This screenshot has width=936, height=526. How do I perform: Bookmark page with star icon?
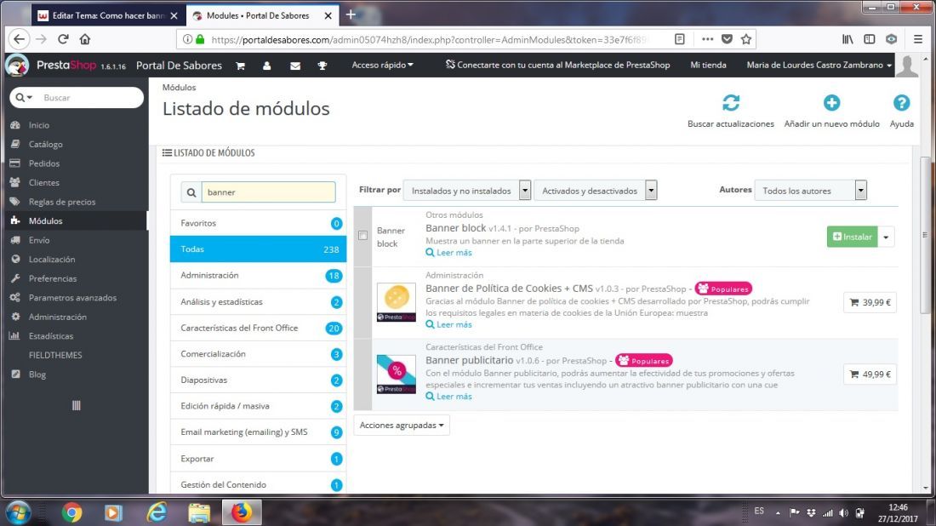pos(746,39)
